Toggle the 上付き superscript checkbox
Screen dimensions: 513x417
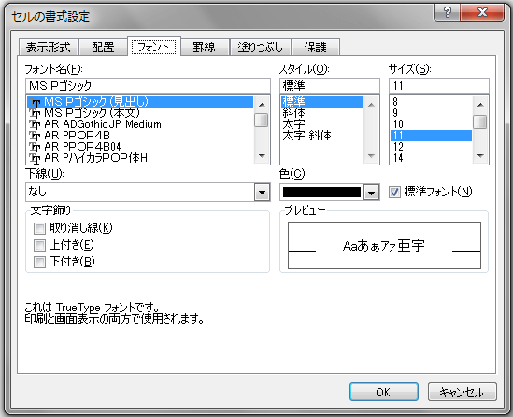point(39,245)
